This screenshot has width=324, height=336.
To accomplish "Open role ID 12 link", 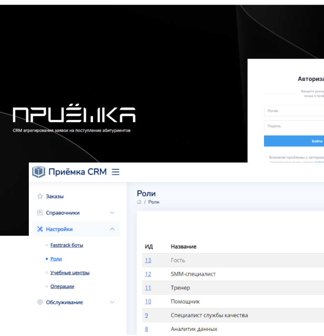I will (148, 274).
